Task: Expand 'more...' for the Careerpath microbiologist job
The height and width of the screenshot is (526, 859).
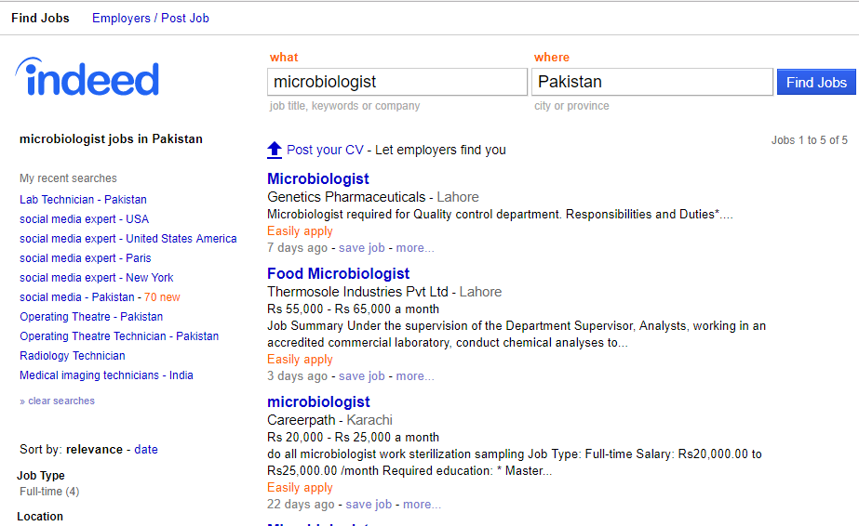Action: [x=422, y=505]
